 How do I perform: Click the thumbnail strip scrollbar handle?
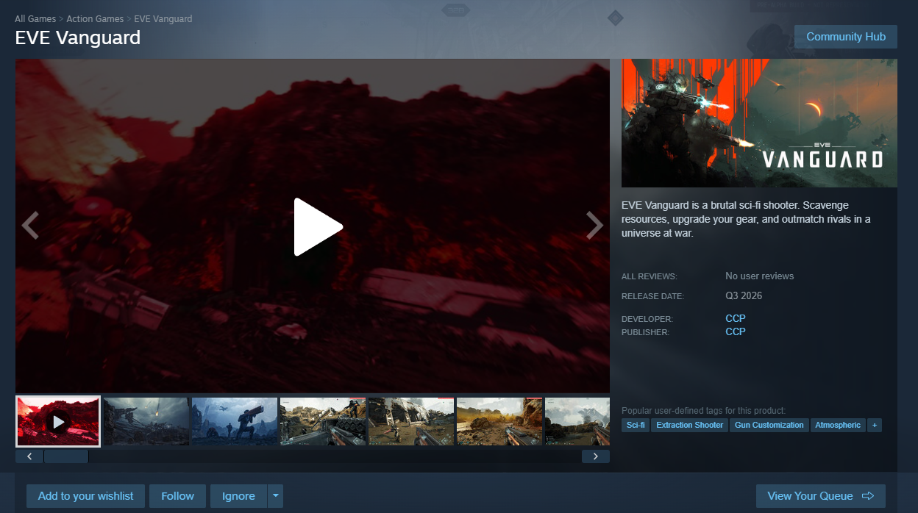pos(66,456)
